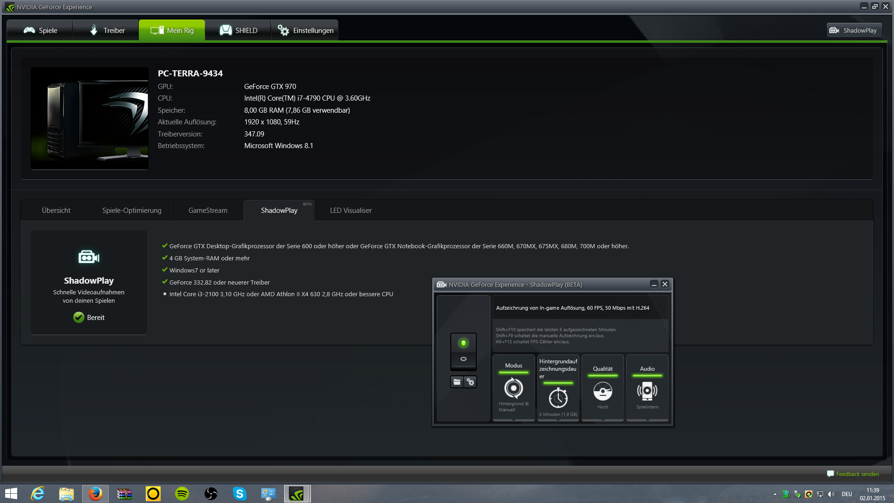Image resolution: width=894 pixels, height=503 pixels.
Task: Click the Feedback senden link
Action: 857,474
